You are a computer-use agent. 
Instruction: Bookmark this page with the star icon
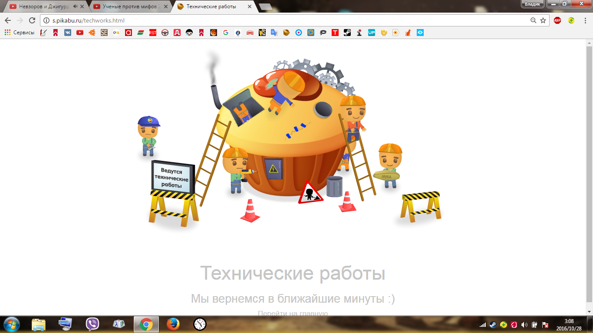(x=543, y=20)
